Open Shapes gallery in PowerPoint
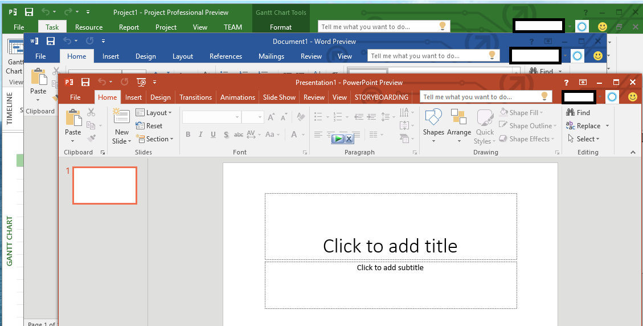 [433, 126]
